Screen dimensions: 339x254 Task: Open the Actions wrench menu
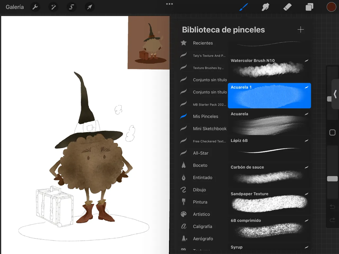pyautogui.click(x=35, y=7)
